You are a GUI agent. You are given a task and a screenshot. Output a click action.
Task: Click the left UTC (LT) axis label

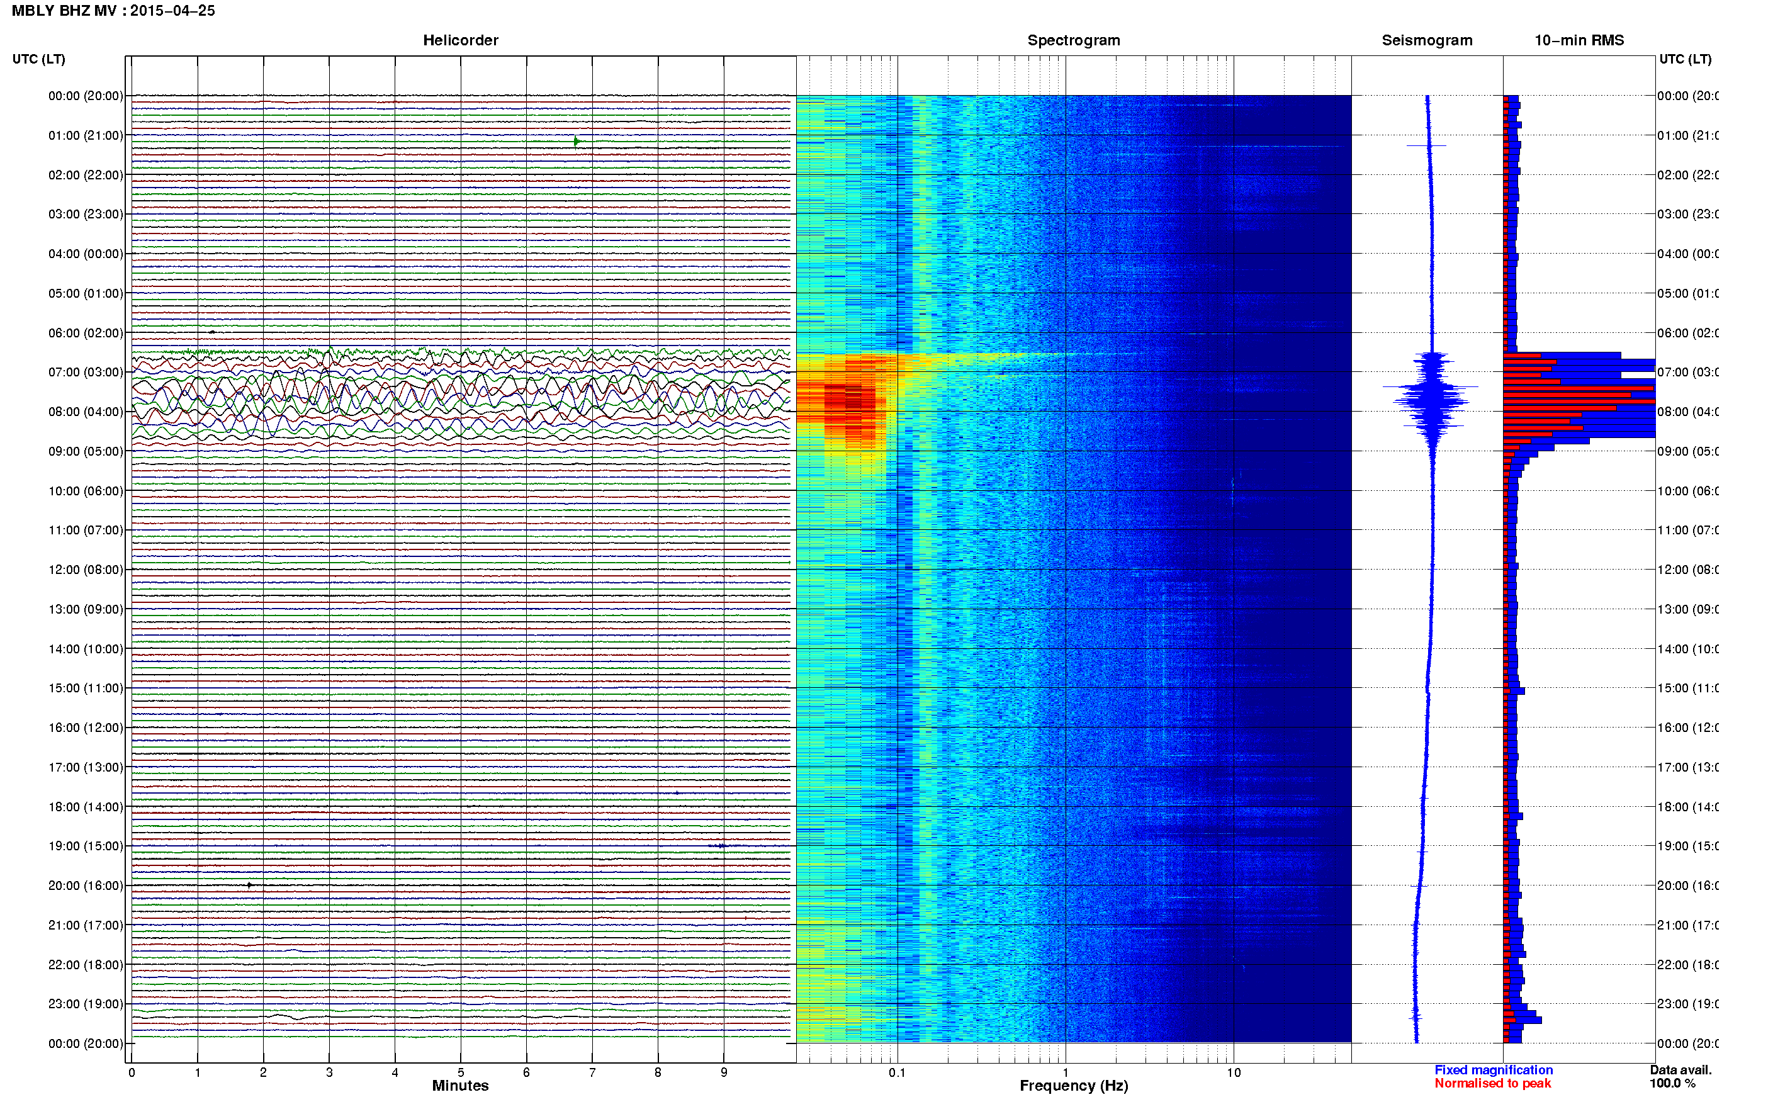tap(38, 59)
